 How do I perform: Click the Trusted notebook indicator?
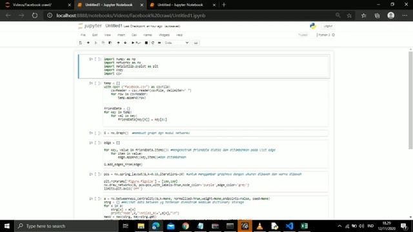(x=303, y=35)
